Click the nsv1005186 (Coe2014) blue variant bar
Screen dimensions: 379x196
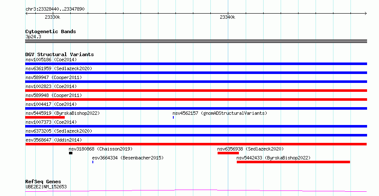click(x=196, y=64)
